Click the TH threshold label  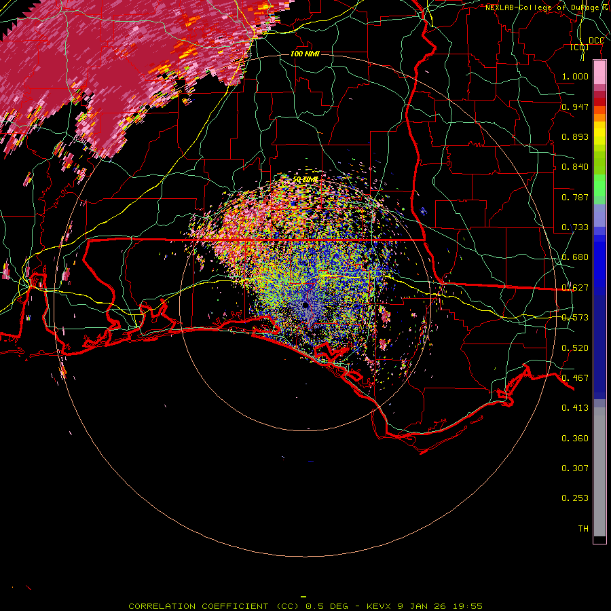pyautogui.click(x=583, y=529)
